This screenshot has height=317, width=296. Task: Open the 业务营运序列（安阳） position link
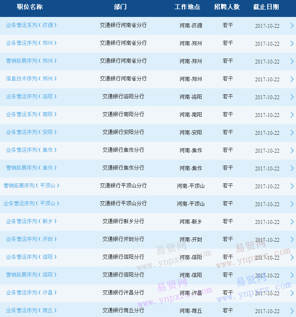coord(31,132)
